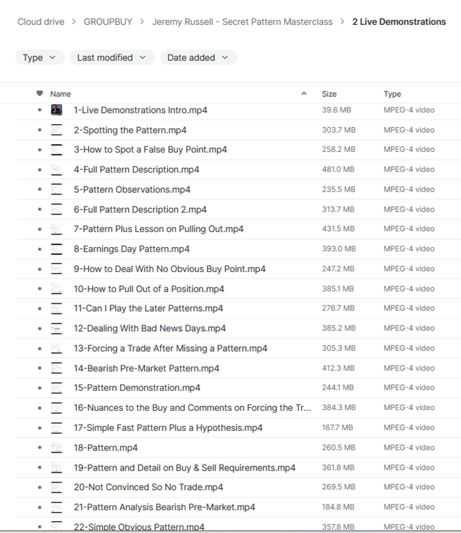Select file name 11-Can I Play the Later Patterns.mp4
The height and width of the screenshot is (533, 461).
(x=148, y=308)
